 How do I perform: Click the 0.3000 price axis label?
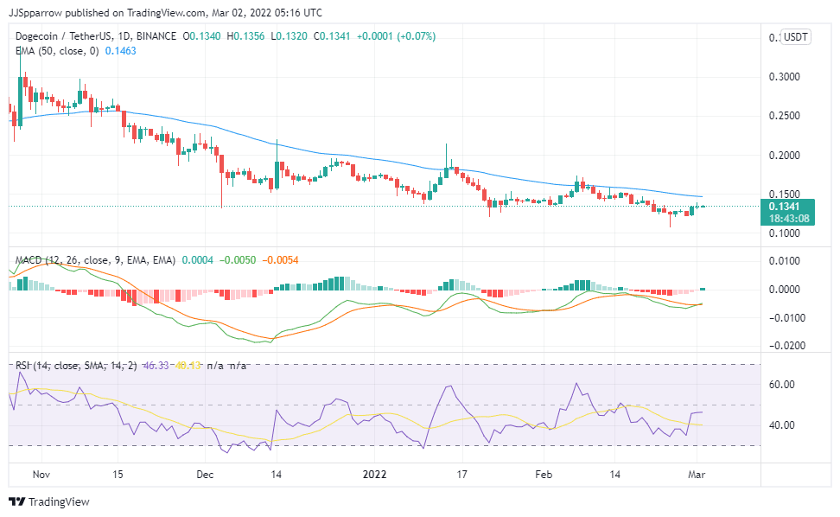click(x=784, y=77)
